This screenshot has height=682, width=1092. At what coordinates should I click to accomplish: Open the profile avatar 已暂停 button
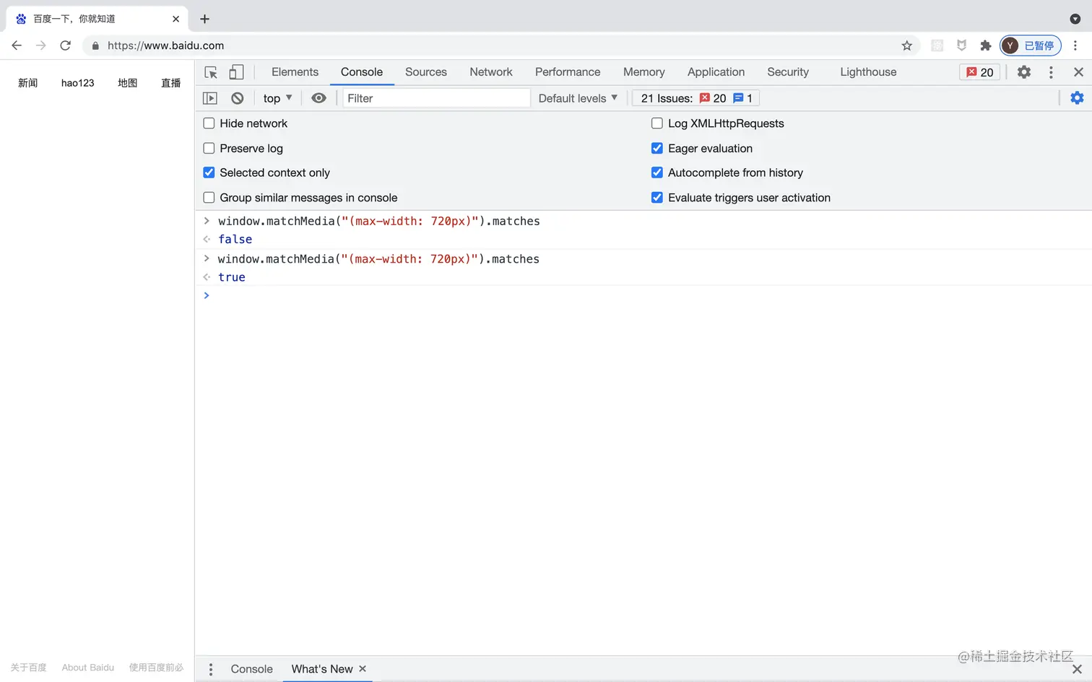click(1031, 45)
